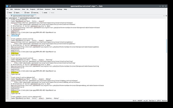Open the Settings menu
This screenshot has height=108, width=173.
point(60,9)
